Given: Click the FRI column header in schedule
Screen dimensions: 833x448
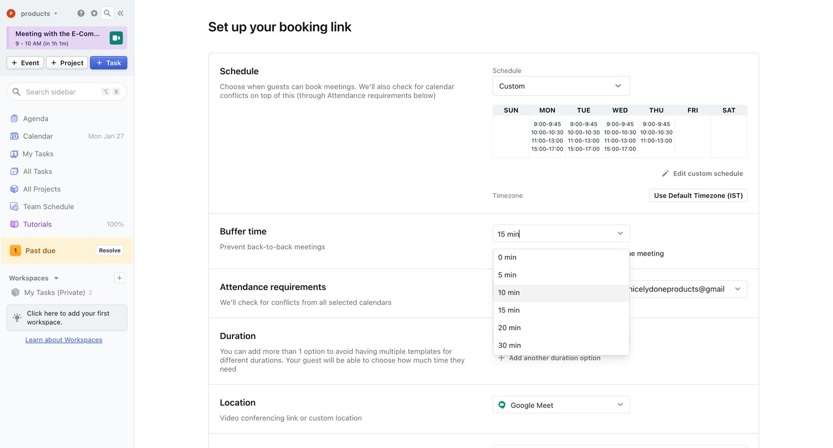Looking at the screenshot, I should pos(693,110).
